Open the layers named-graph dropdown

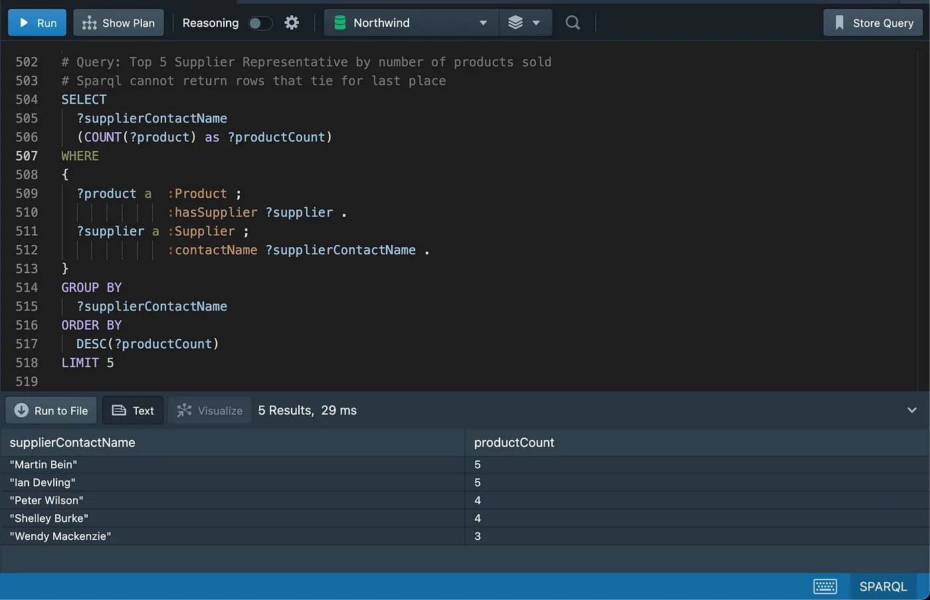click(525, 23)
